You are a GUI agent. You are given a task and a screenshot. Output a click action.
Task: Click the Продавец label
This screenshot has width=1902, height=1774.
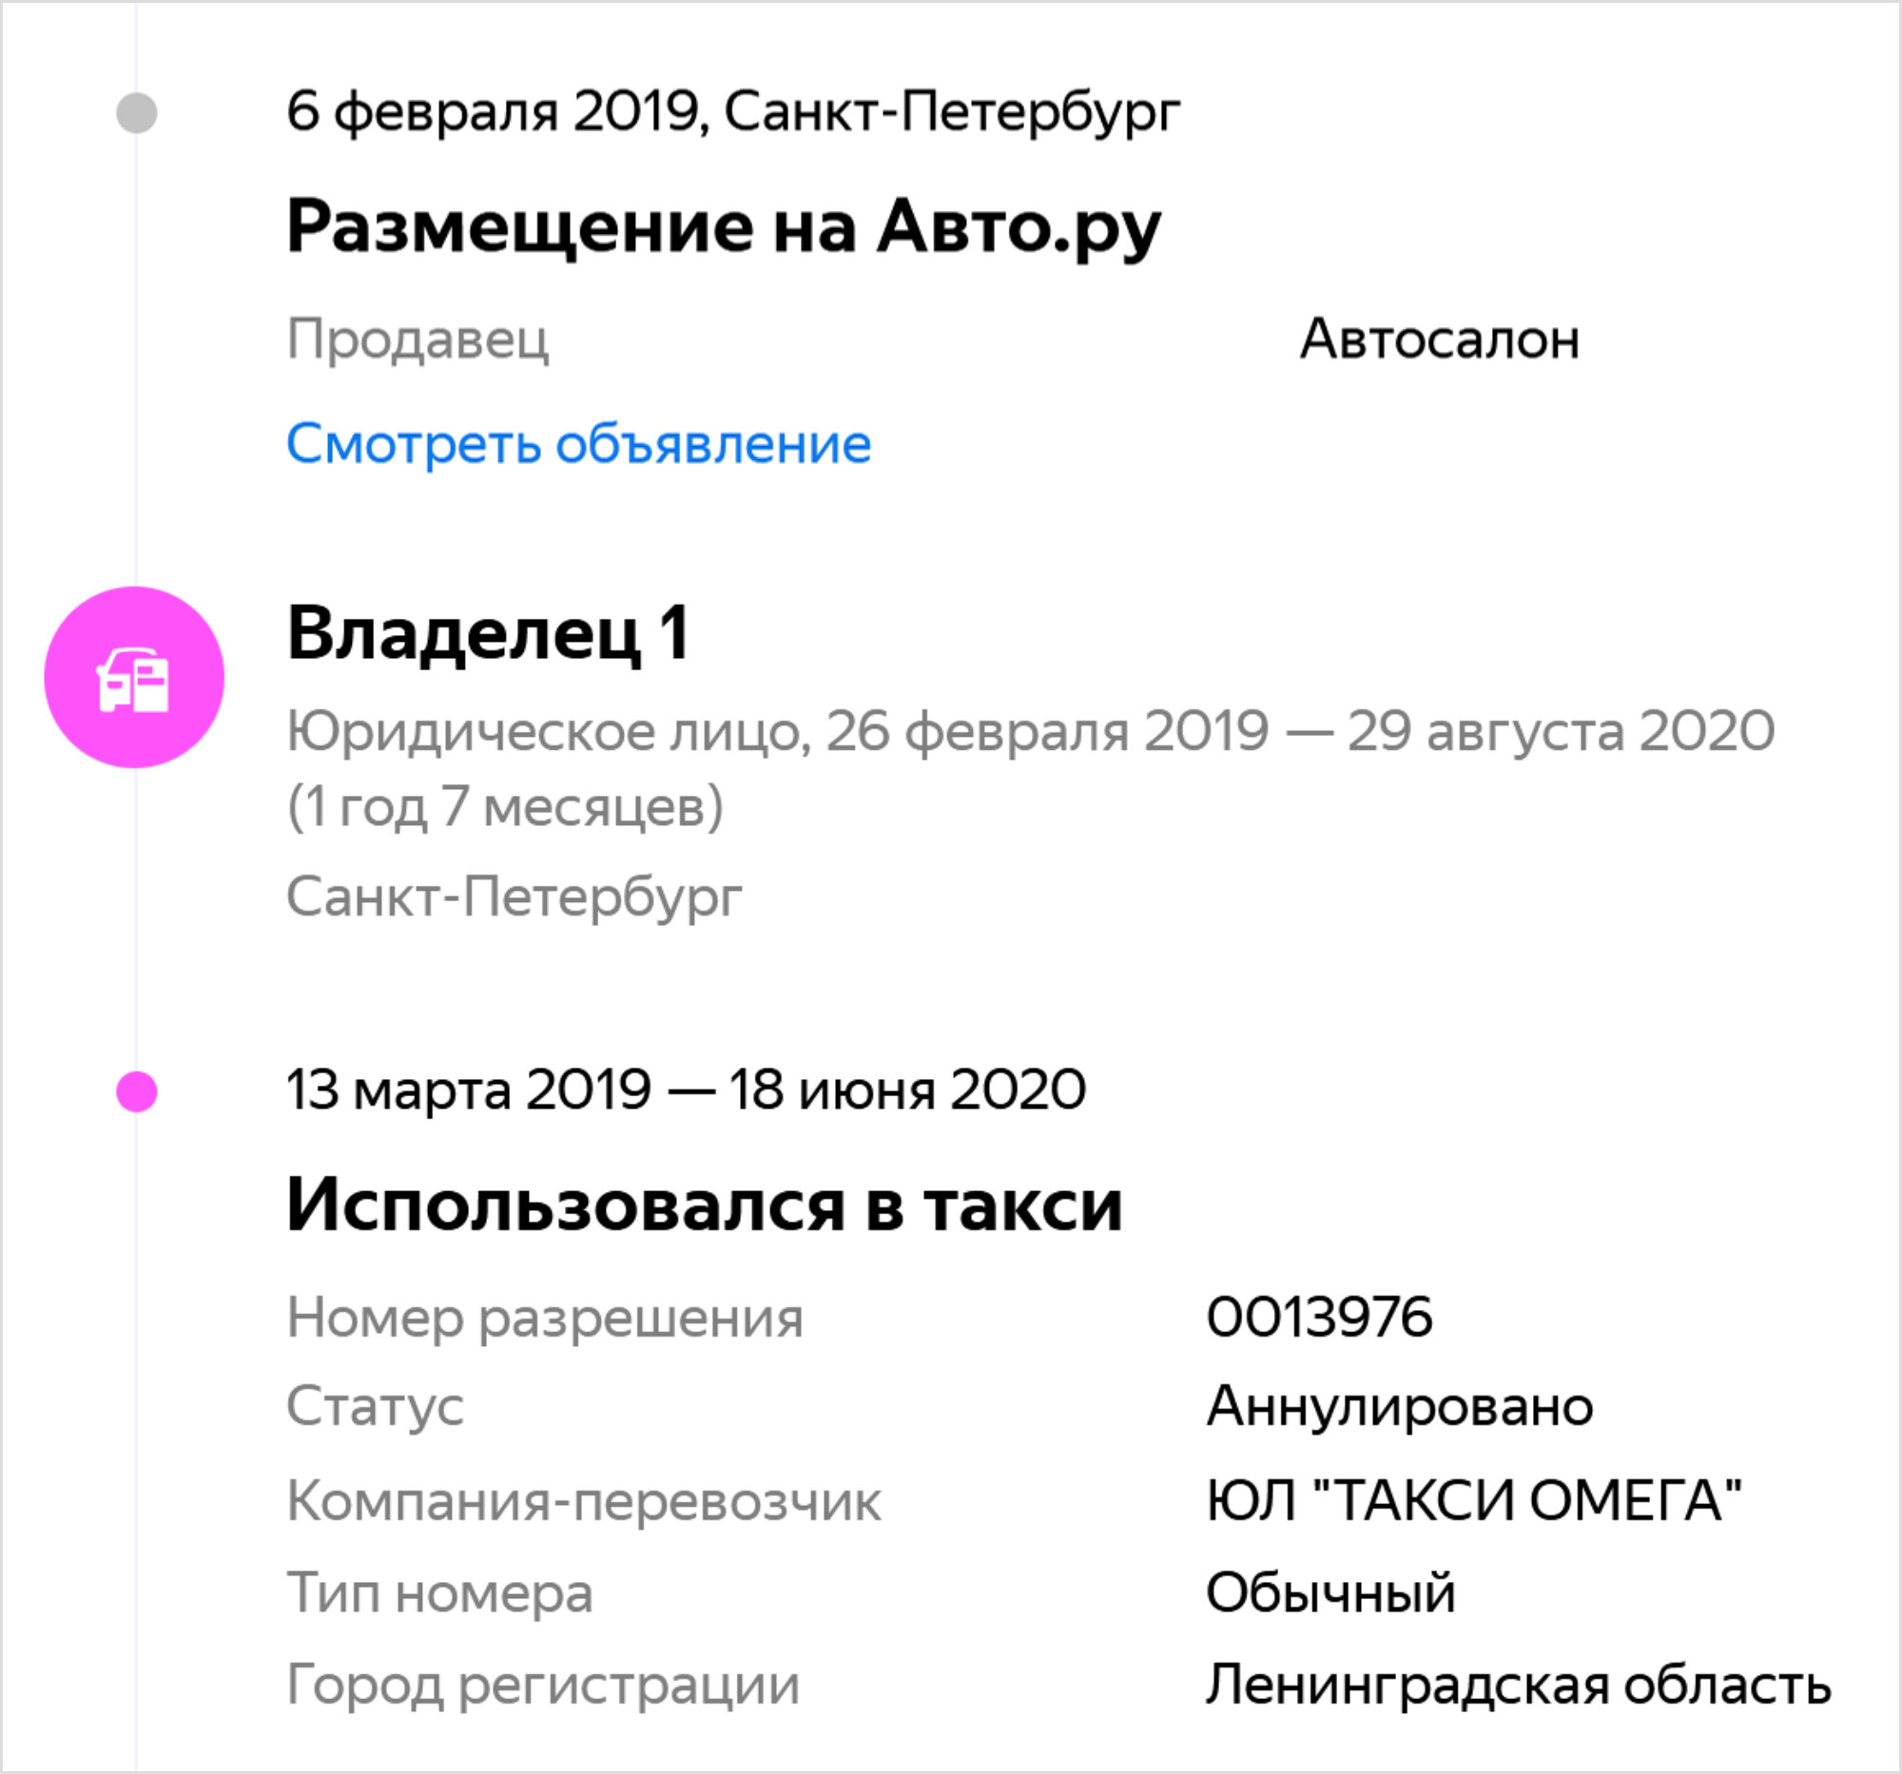(x=418, y=338)
